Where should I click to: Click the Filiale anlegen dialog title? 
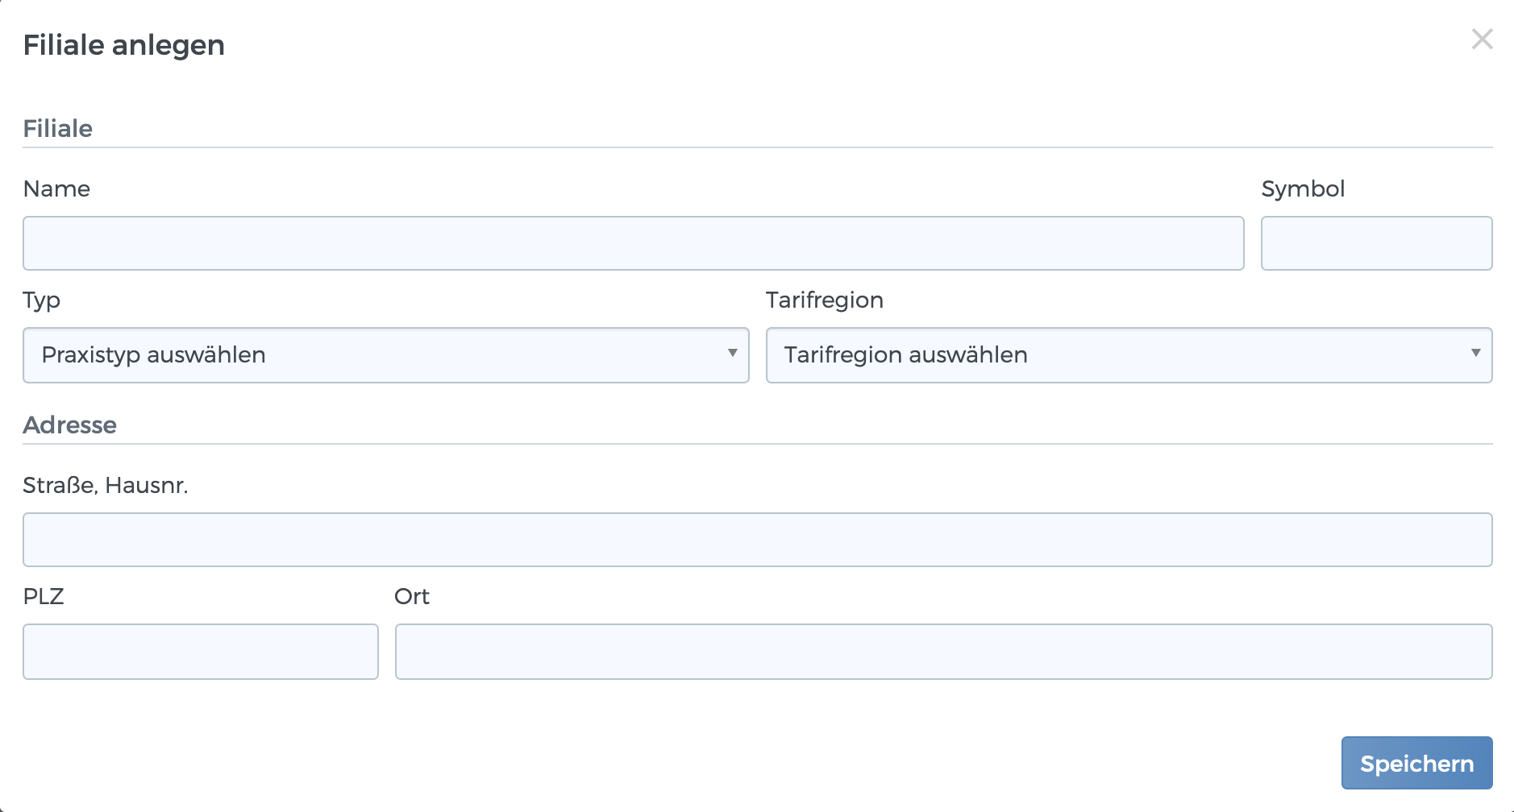coord(124,45)
